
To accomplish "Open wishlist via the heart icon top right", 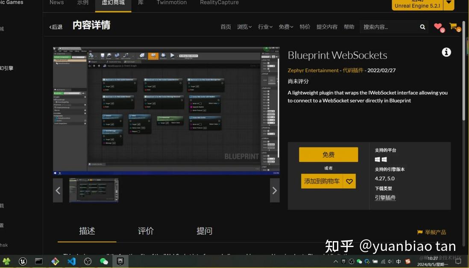I will click(438, 26).
